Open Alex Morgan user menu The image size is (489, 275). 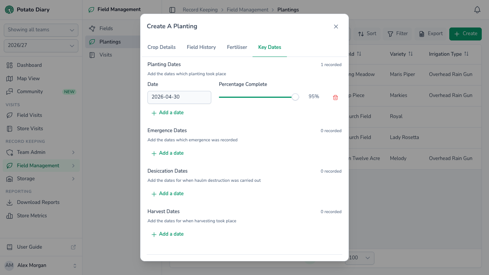click(x=41, y=265)
